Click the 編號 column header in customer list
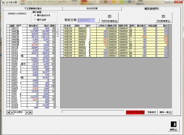This screenshot has height=135, width=184. (13, 26)
